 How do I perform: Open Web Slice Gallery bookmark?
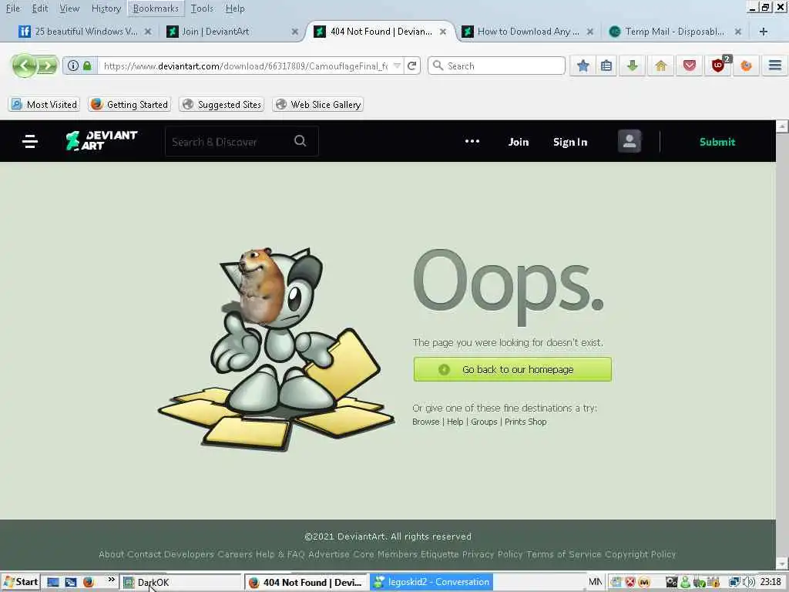coord(318,104)
